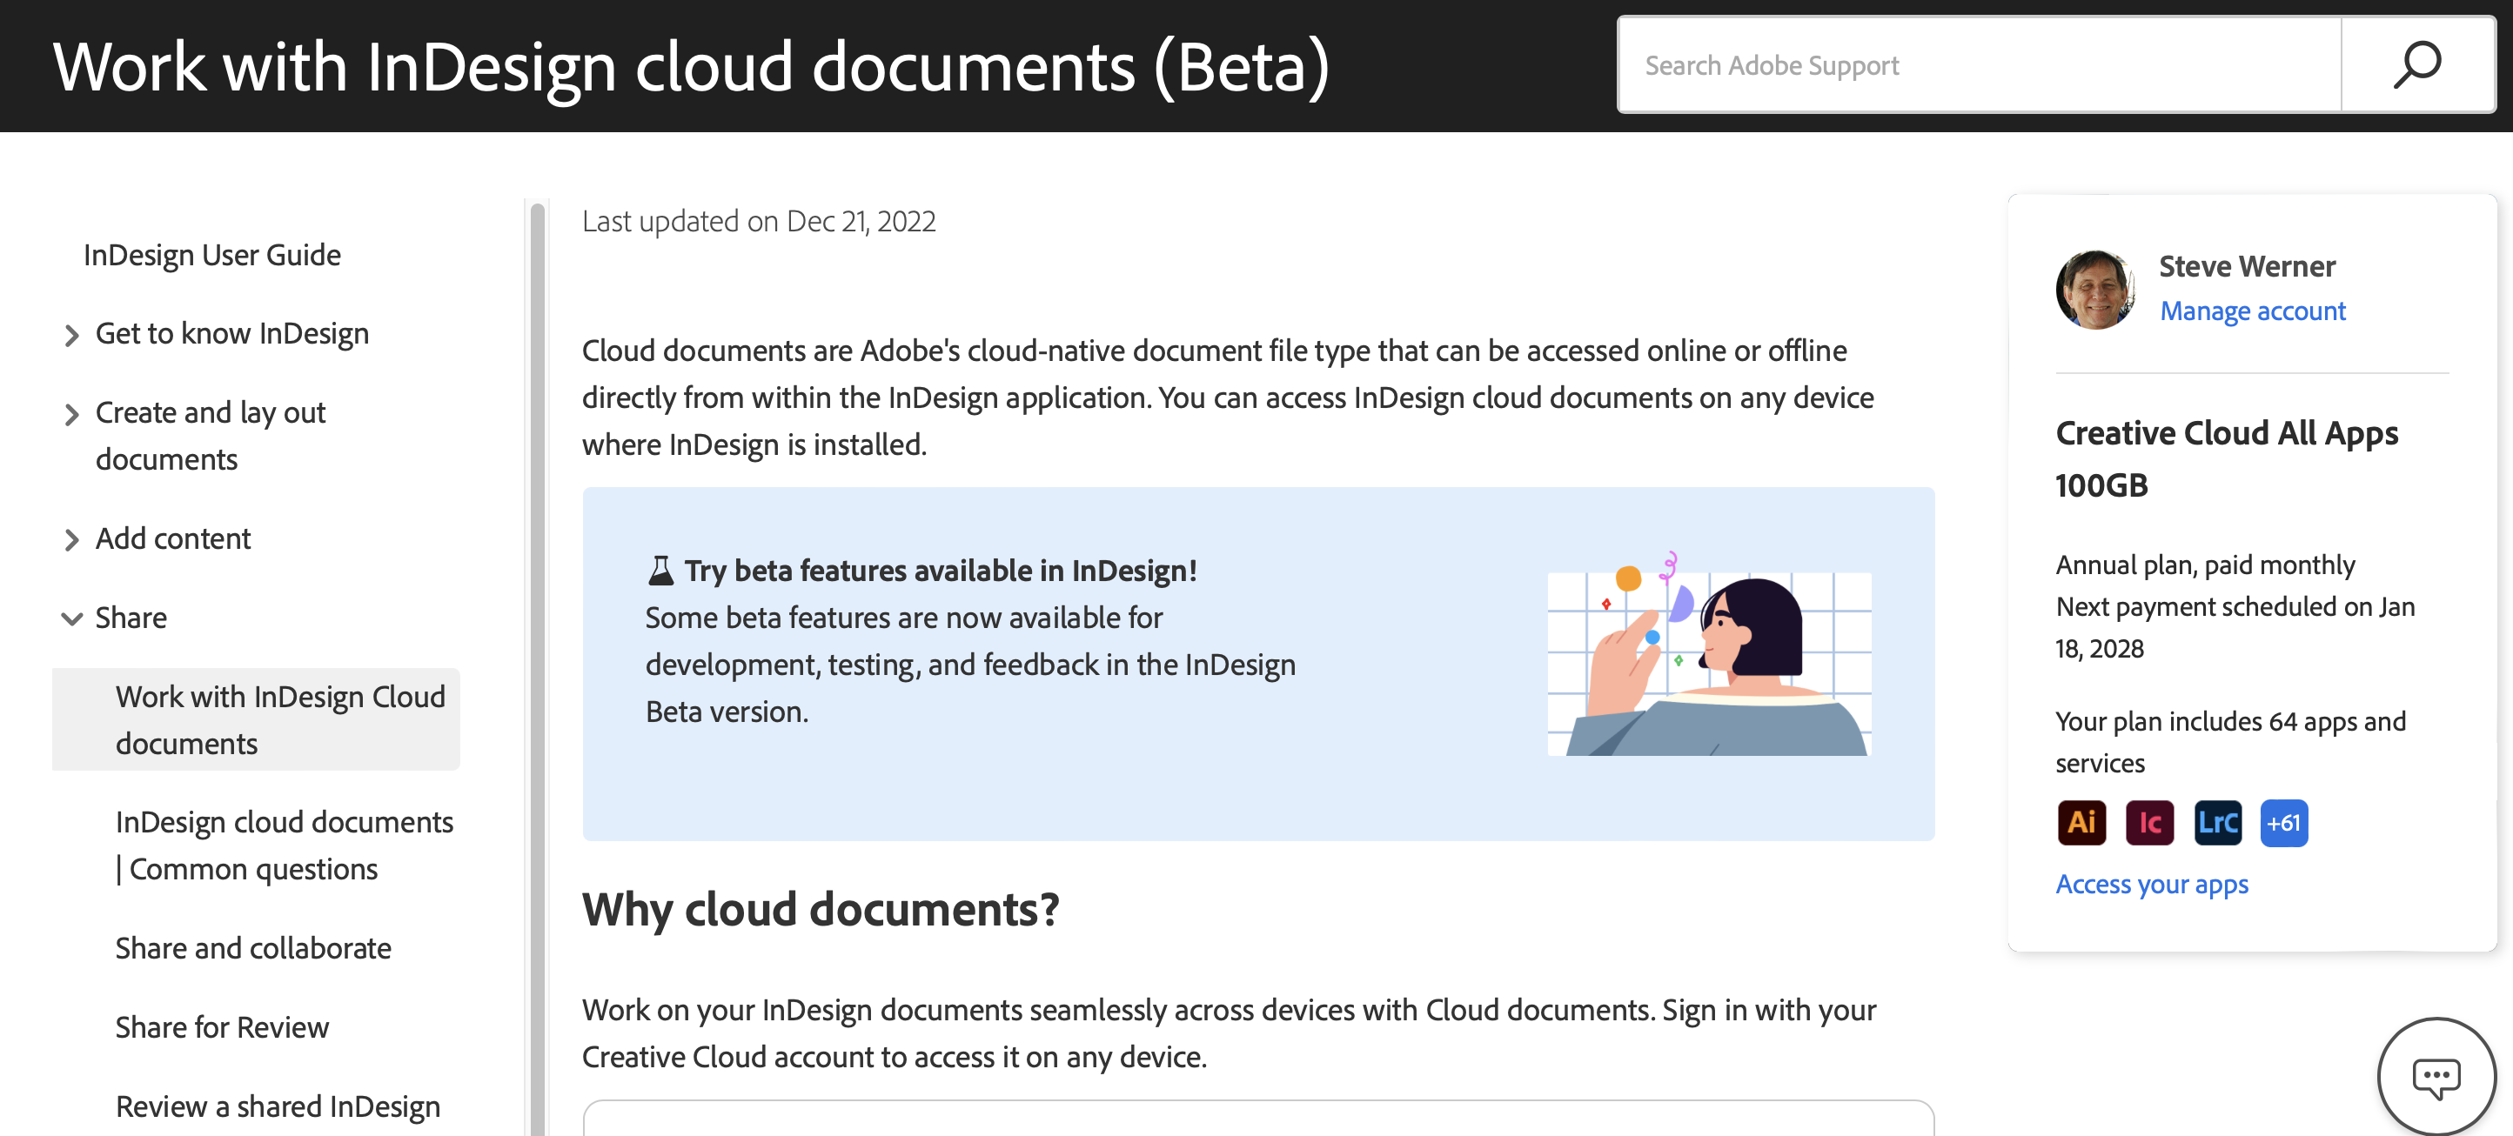Click the Lightroom Classic icon
The height and width of the screenshot is (1136, 2513).
click(x=2217, y=822)
